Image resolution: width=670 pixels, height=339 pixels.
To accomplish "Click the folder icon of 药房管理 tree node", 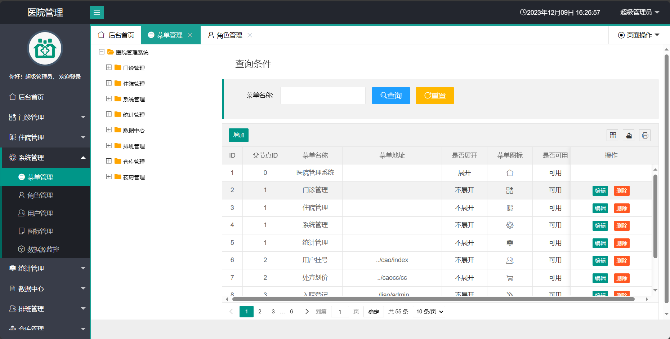I will point(118,177).
